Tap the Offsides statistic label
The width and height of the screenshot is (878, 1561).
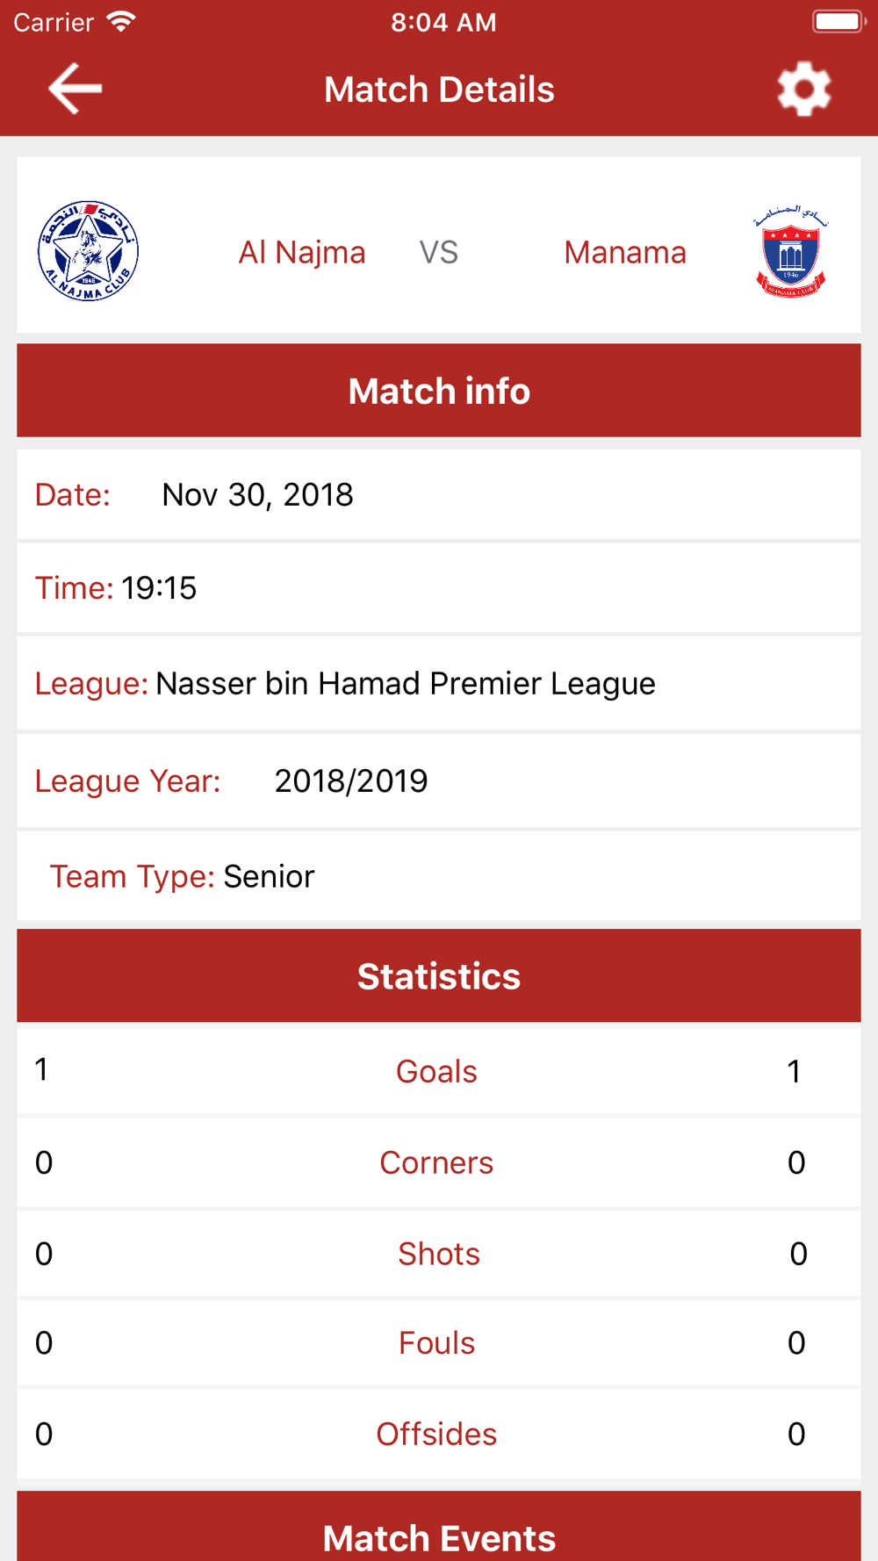(436, 1435)
